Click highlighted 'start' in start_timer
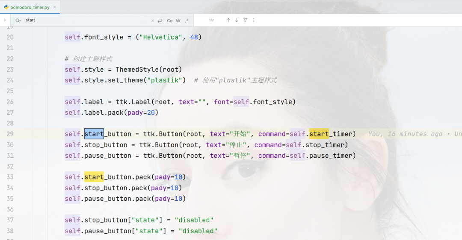Screen dimensions: 462x240 319,134
